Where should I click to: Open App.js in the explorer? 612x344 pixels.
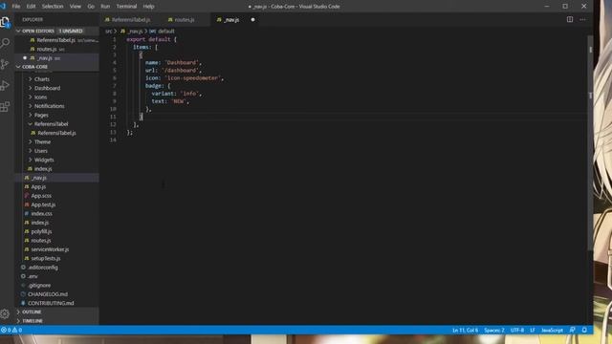click(57, 187)
